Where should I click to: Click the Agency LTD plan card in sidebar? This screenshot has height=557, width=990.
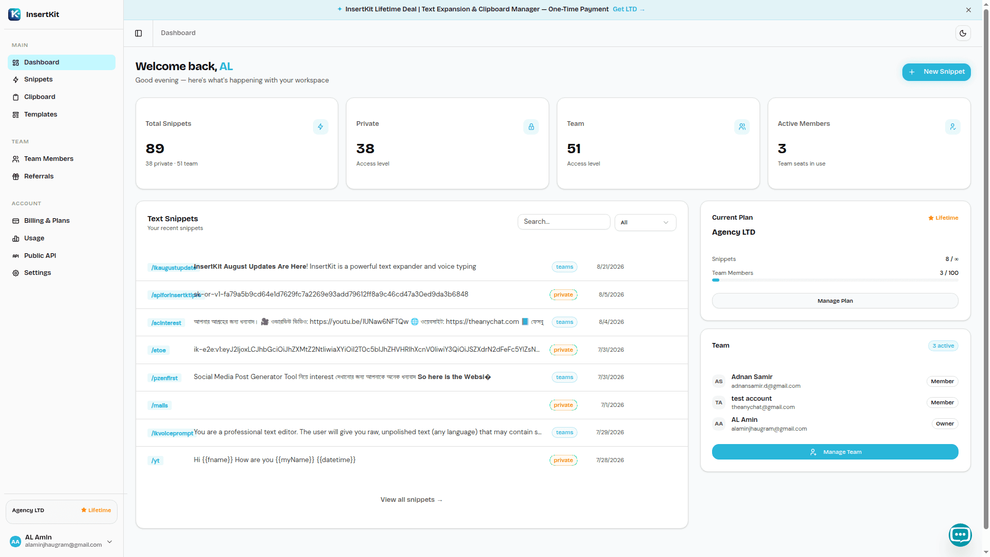[x=61, y=511]
